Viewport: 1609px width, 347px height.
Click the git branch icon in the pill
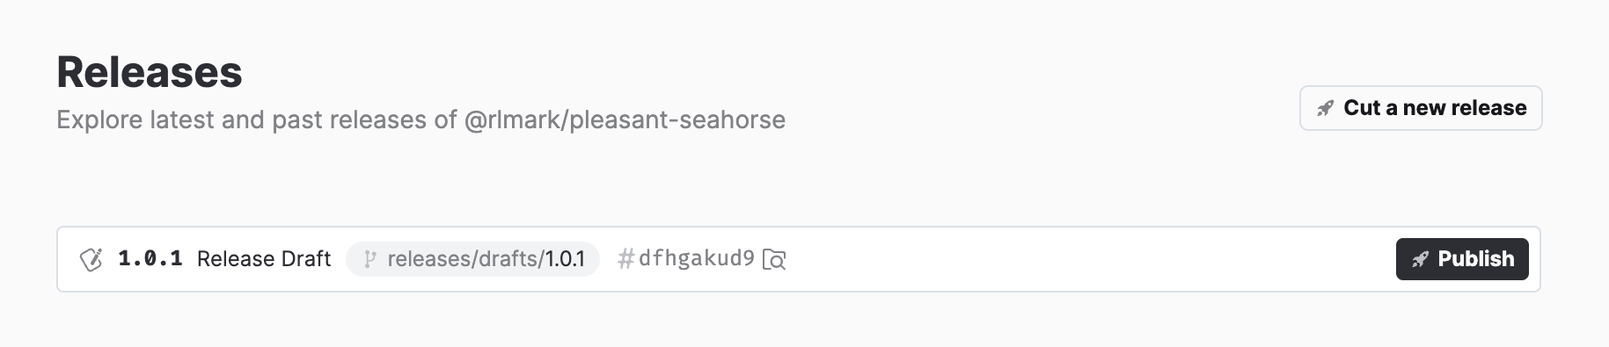coord(369,259)
